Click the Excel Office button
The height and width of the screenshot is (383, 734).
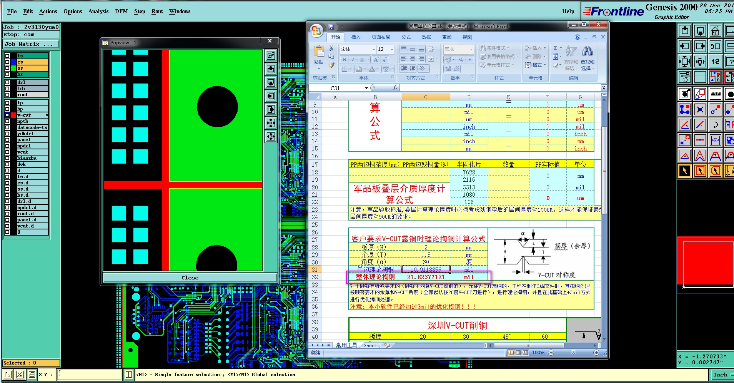[x=317, y=30]
